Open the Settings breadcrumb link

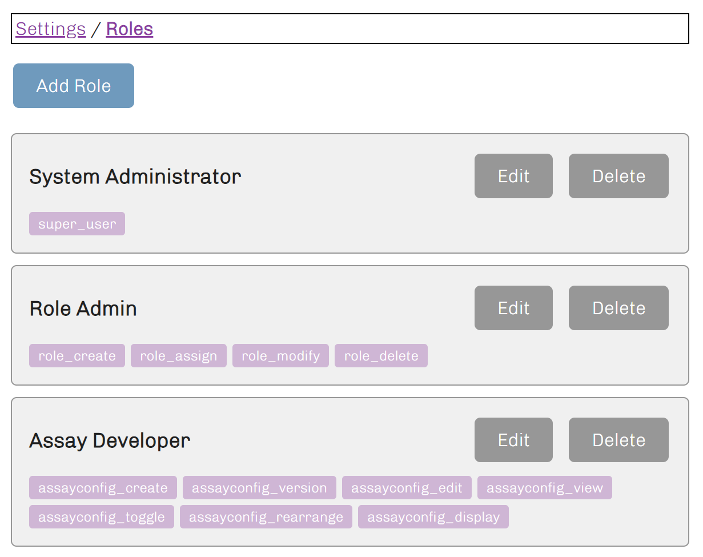(x=51, y=29)
